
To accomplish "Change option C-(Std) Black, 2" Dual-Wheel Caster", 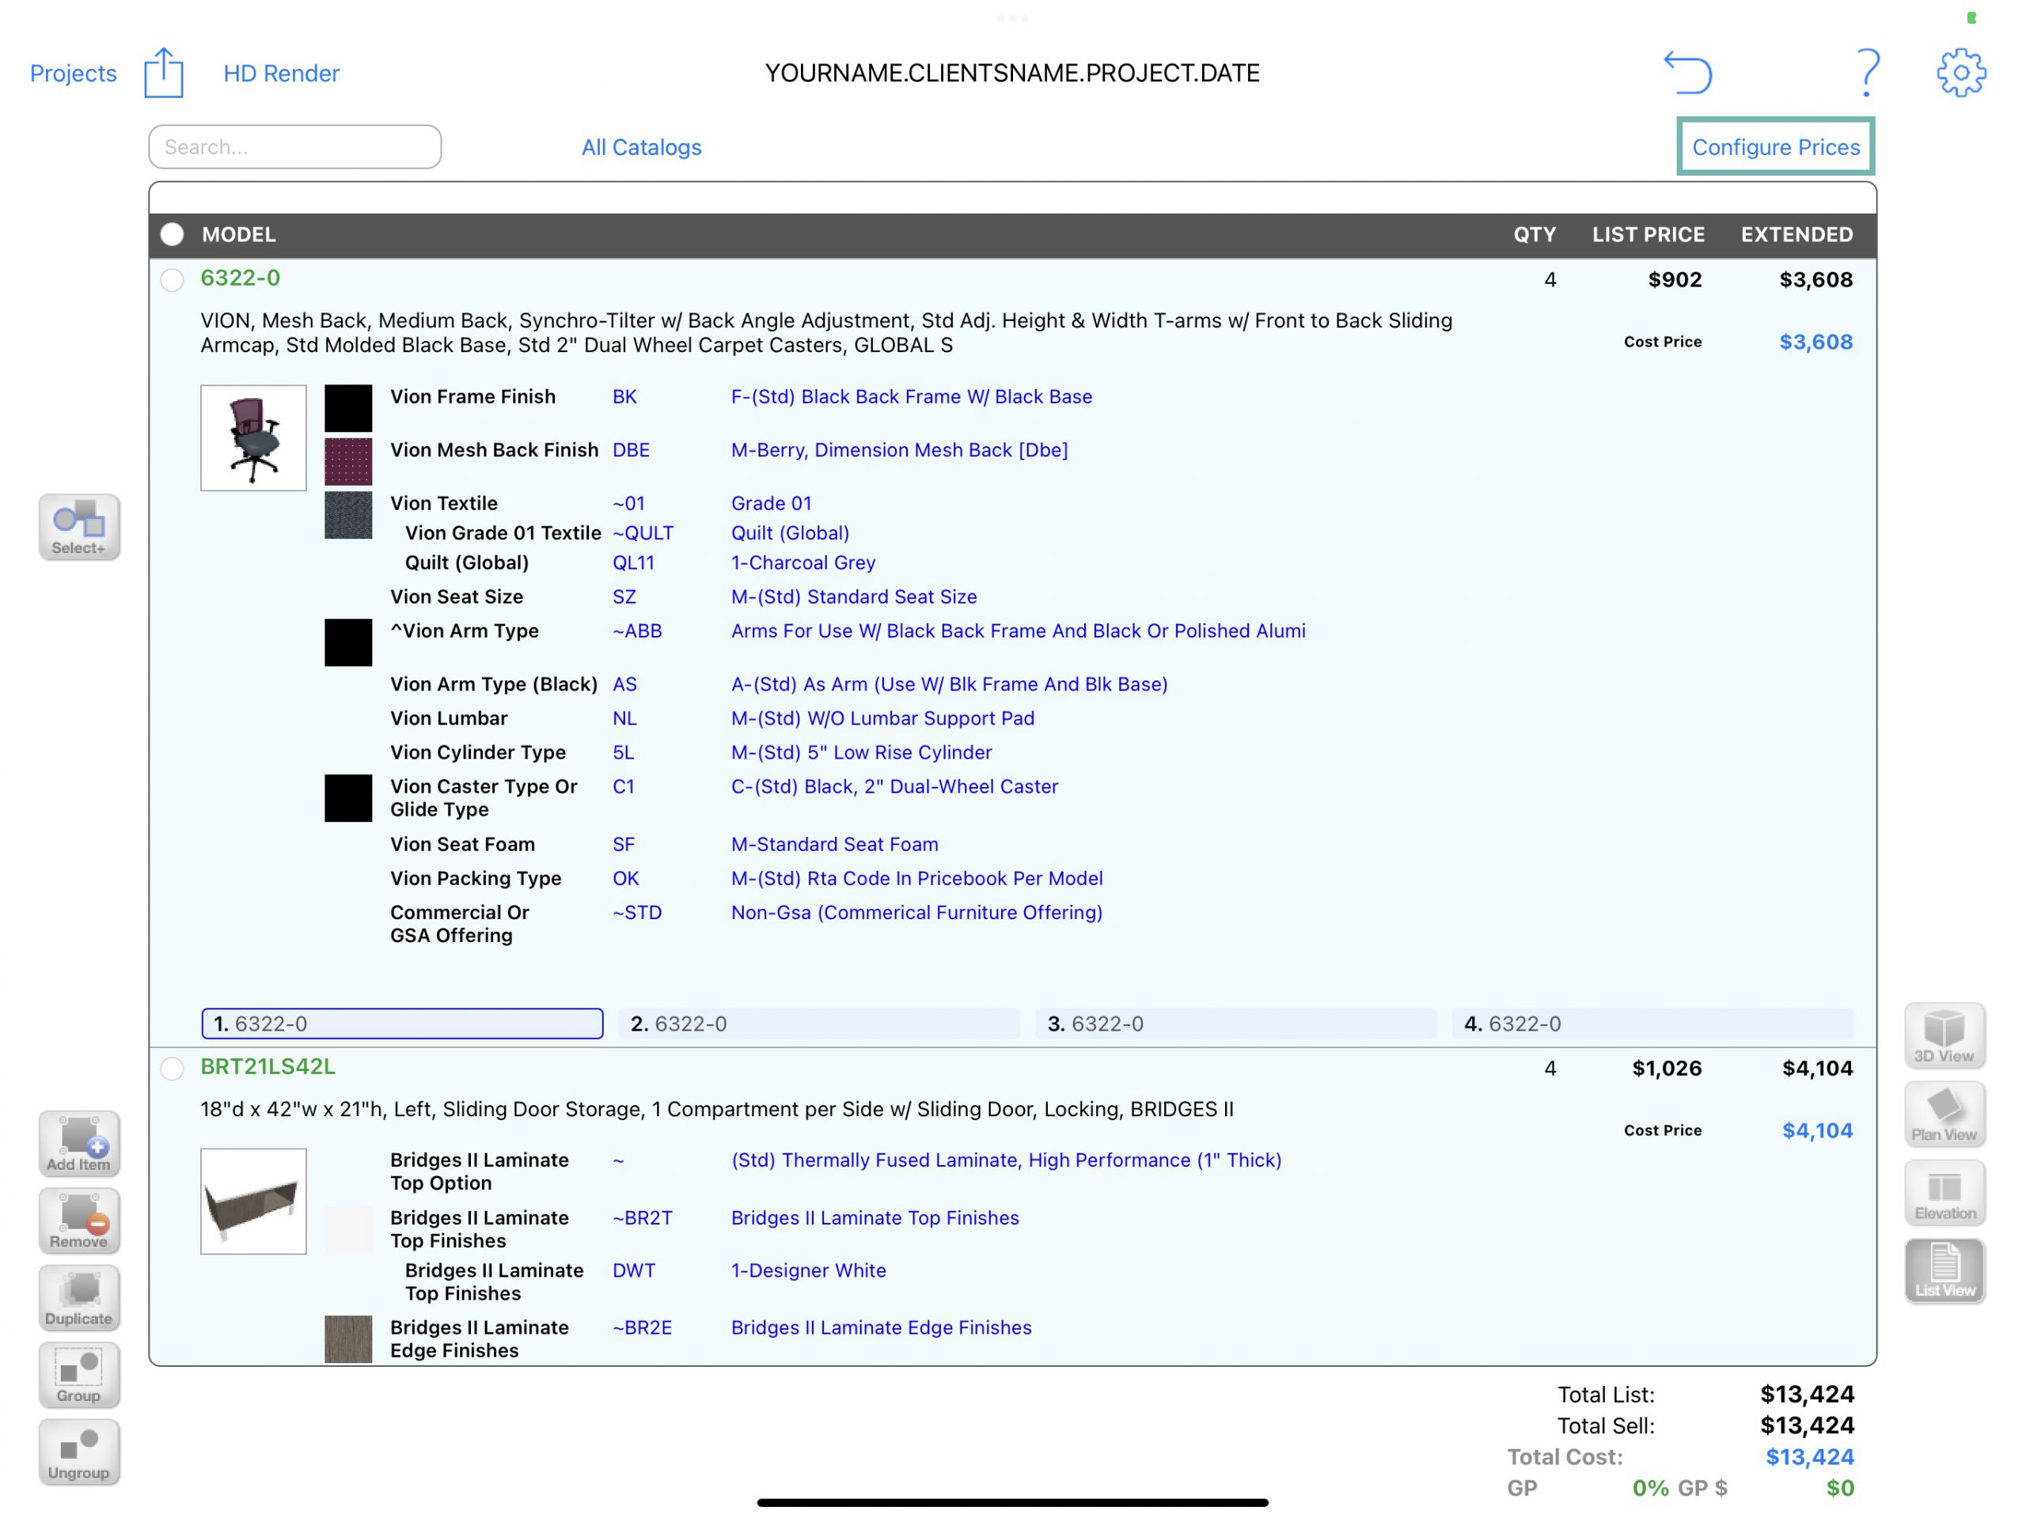I will [895, 786].
